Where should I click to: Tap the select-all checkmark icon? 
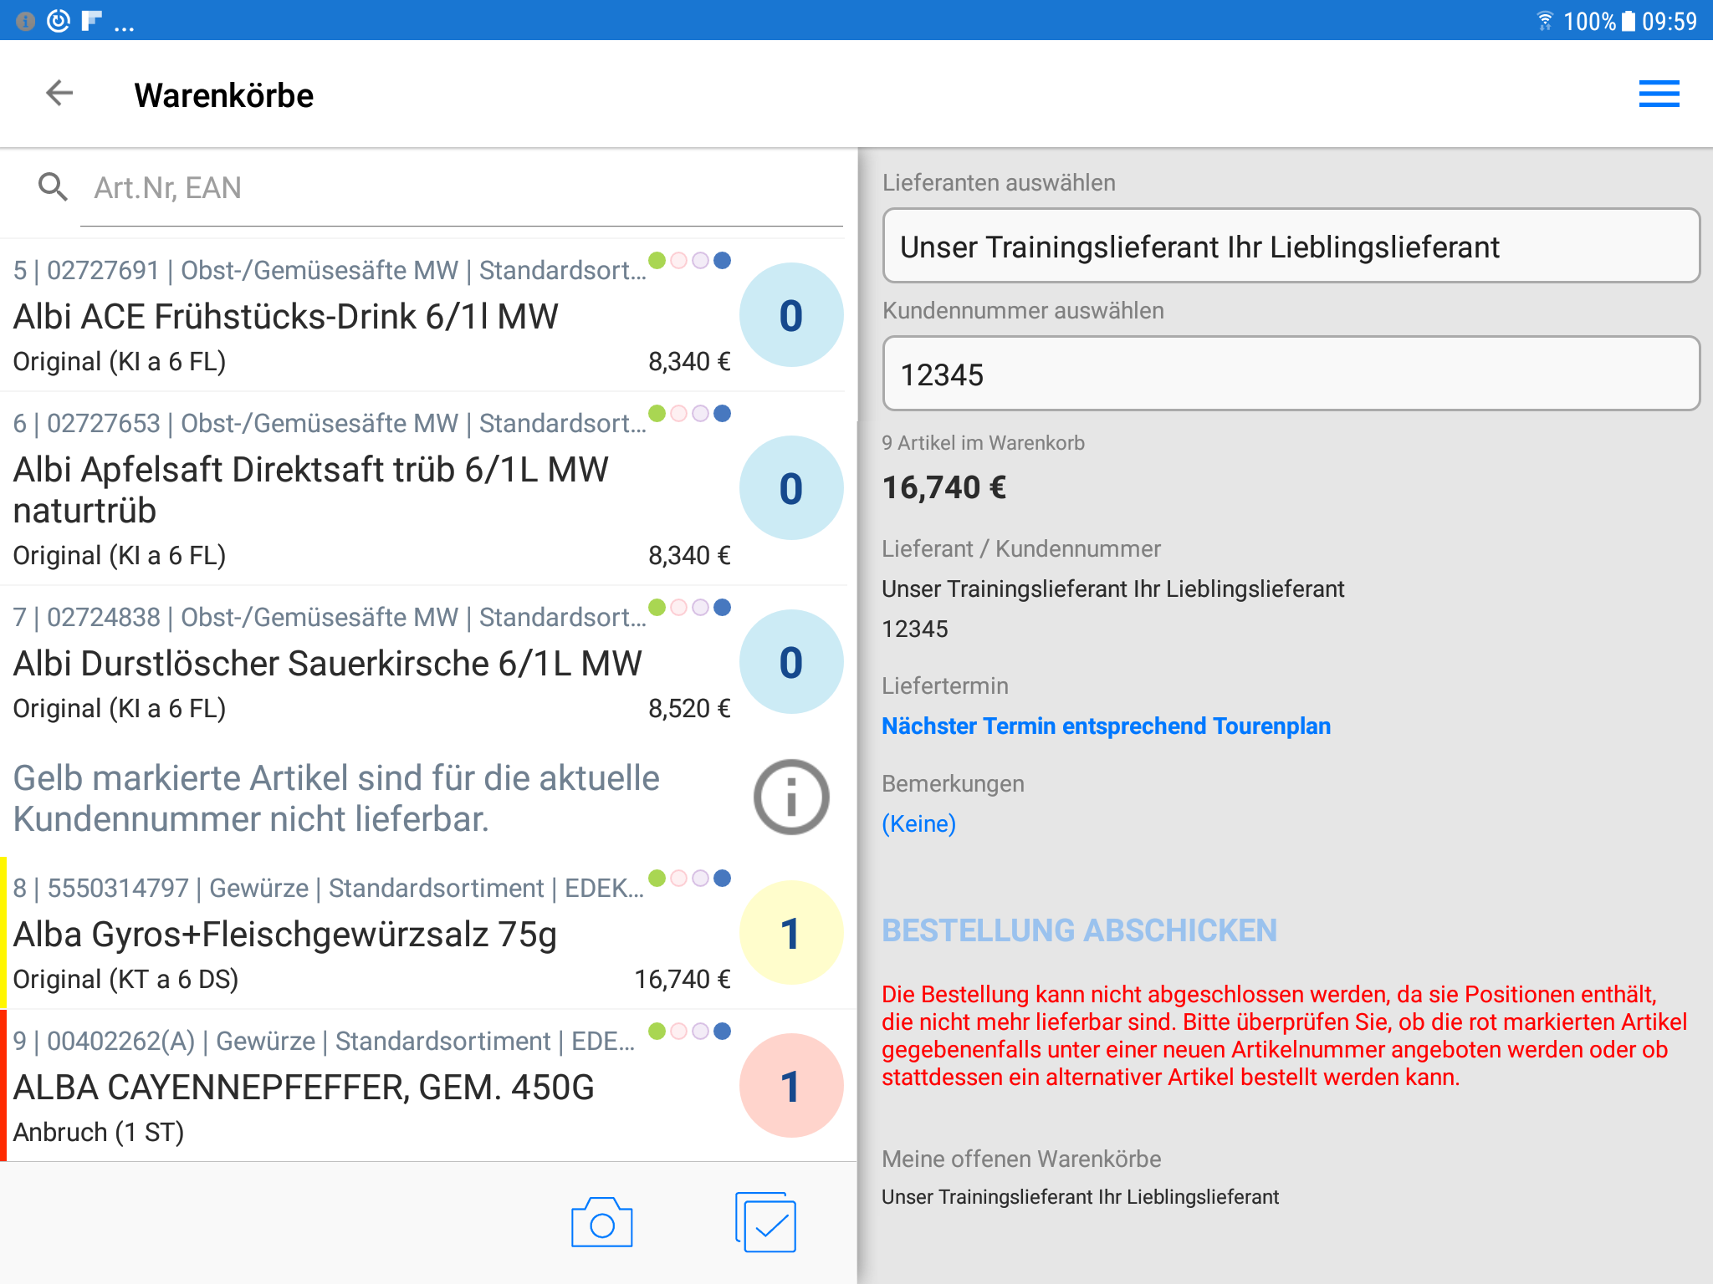coord(766,1223)
